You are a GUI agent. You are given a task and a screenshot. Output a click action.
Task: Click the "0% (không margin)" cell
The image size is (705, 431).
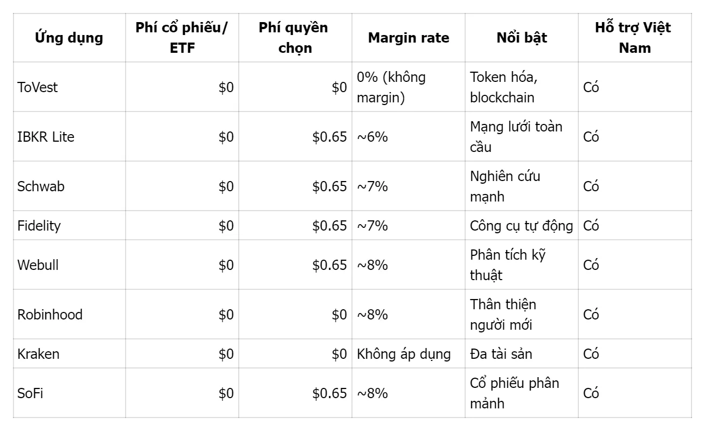[x=391, y=87]
